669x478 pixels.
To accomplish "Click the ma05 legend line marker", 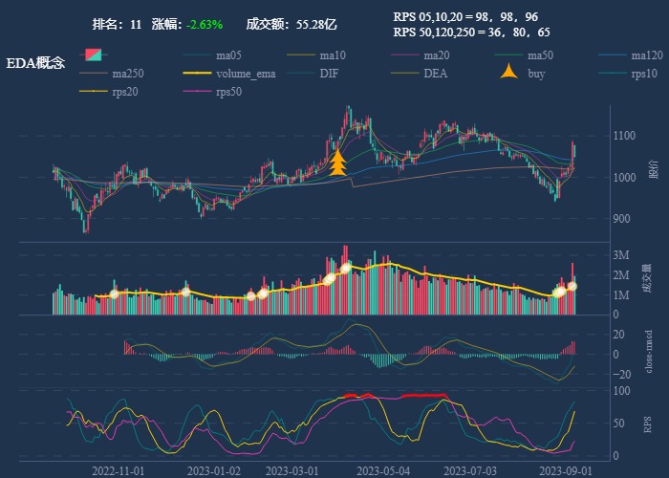I will [198, 55].
